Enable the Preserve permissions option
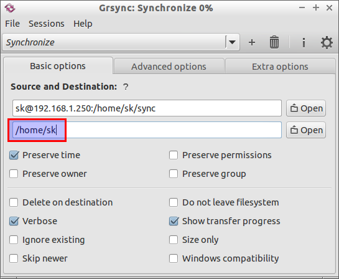Screen dimensions: 339x279 click(x=174, y=155)
